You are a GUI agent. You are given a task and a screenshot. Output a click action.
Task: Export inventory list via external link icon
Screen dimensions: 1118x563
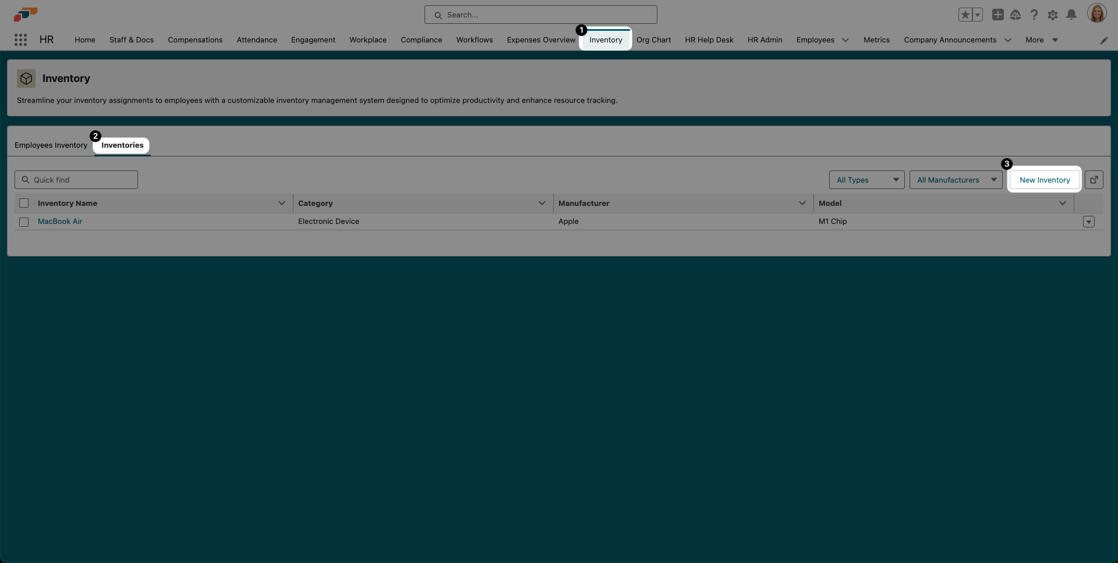pos(1094,180)
